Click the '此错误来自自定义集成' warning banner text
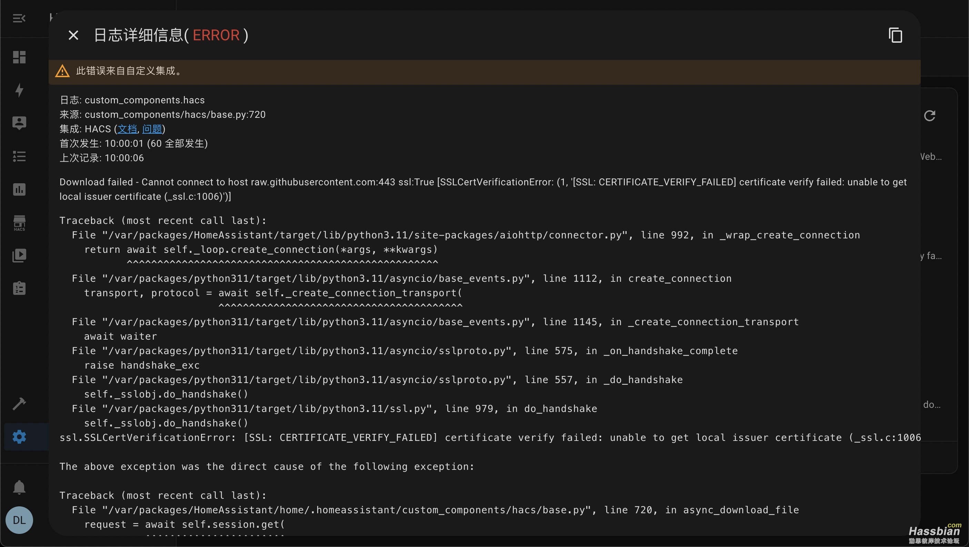This screenshot has width=969, height=547. point(130,71)
